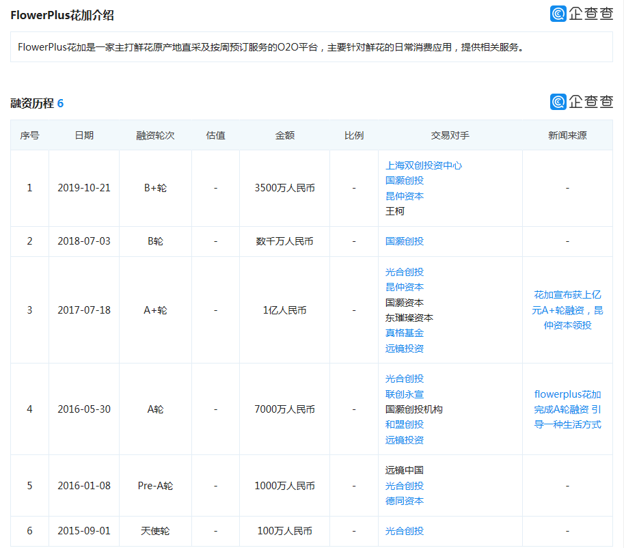Select the 比例 column header

354,135
